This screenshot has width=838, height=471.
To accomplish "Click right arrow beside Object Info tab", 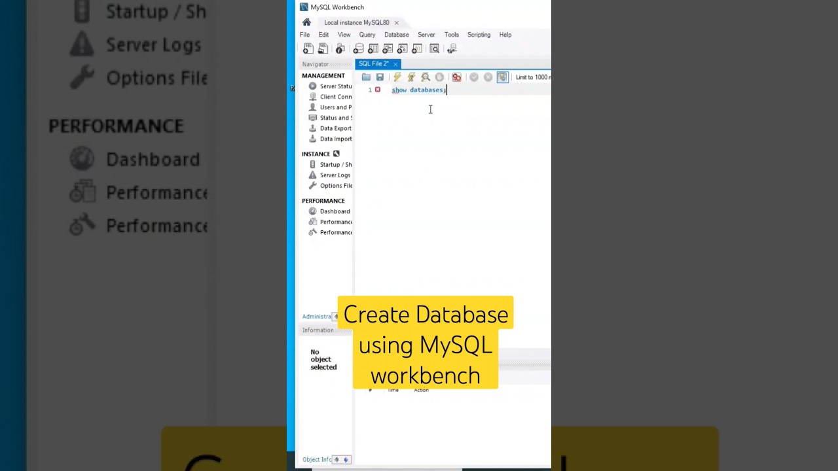I will (x=346, y=459).
